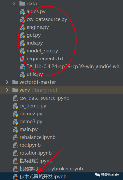Select inds.py file
Screen dimensions: 123x180
[35, 43]
